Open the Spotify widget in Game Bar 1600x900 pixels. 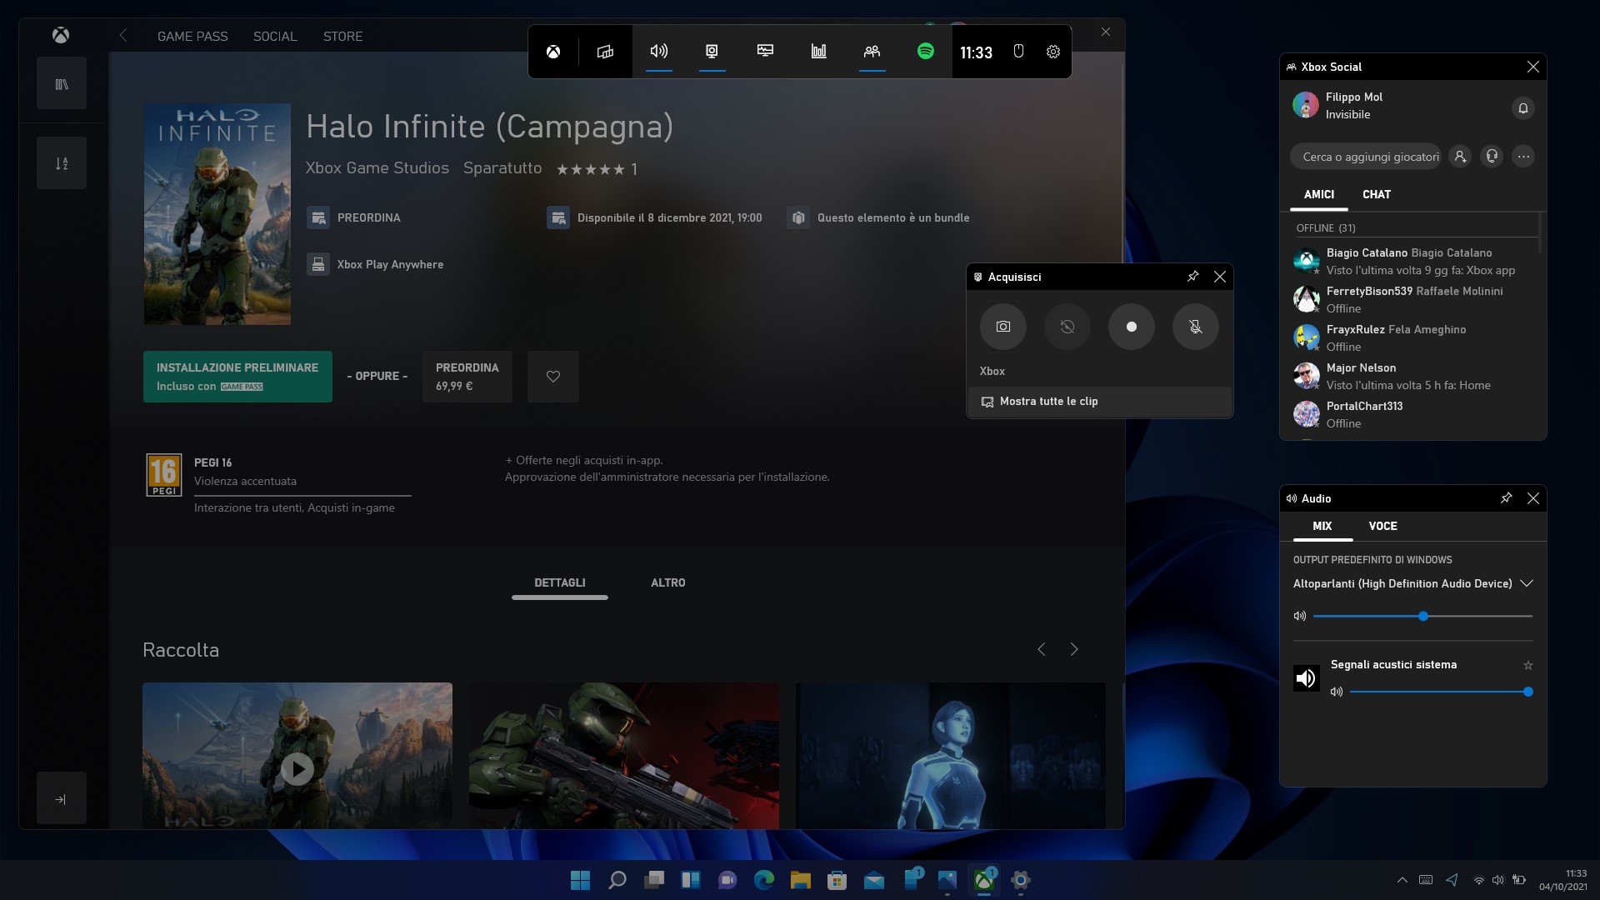tap(925, 52)
